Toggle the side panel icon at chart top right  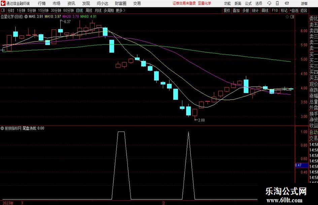(x=292, y=17)
